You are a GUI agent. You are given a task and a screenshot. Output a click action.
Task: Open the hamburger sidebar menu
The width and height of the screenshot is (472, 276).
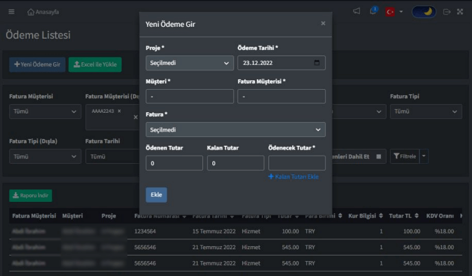(11, 12)
